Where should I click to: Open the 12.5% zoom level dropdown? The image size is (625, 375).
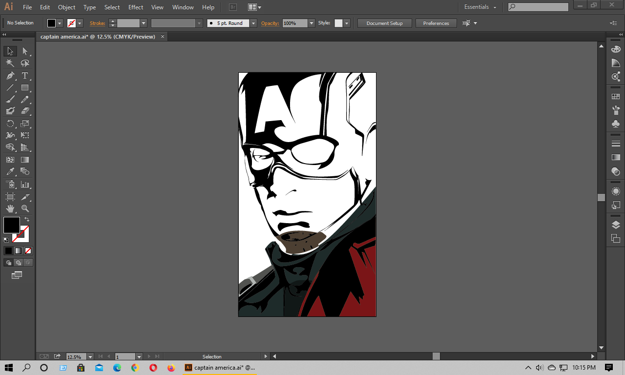[90, 357]
